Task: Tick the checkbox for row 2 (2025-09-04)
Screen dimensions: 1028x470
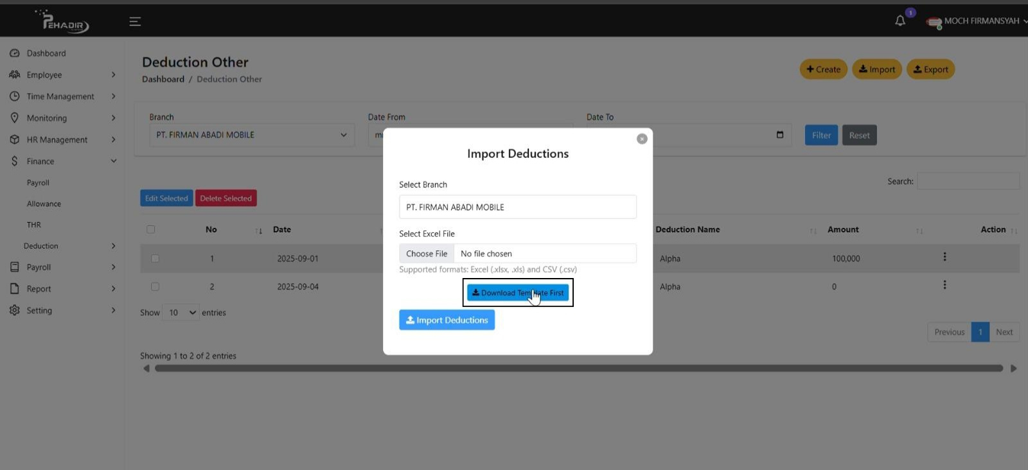Action: pyautogui.click(x=155, y=286)
